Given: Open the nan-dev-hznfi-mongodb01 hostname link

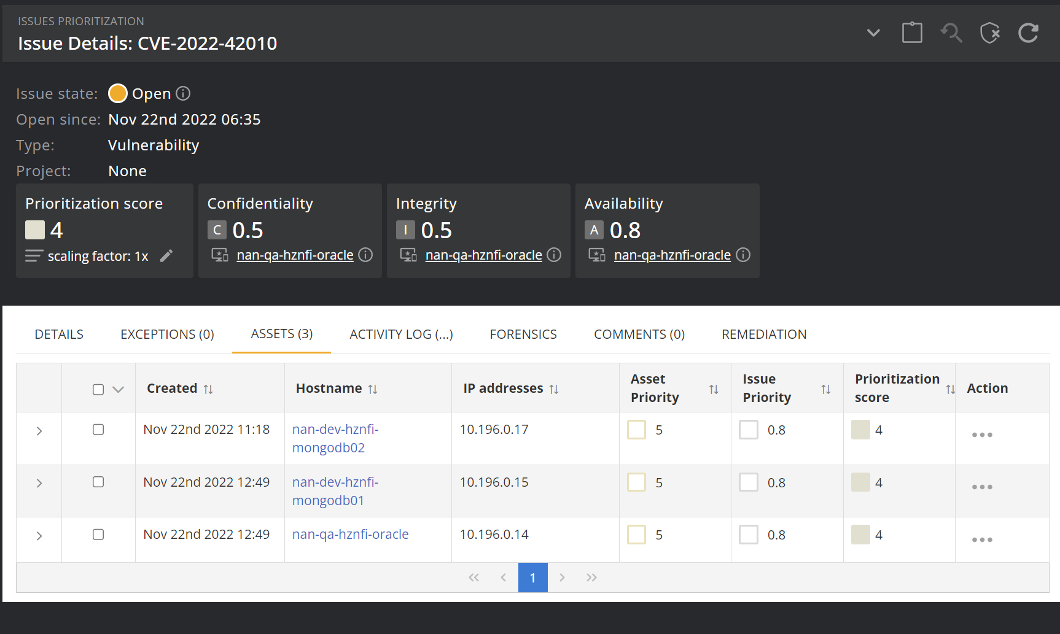Looking at the screenshot, I should 335,492.
